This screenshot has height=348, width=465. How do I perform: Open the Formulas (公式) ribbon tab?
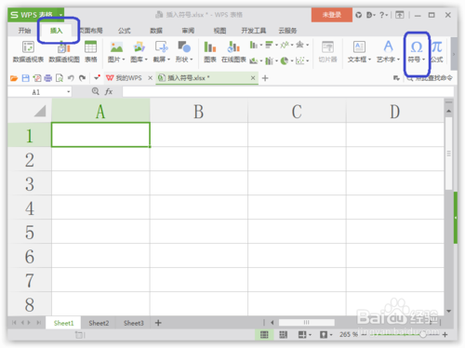point(125,31)
